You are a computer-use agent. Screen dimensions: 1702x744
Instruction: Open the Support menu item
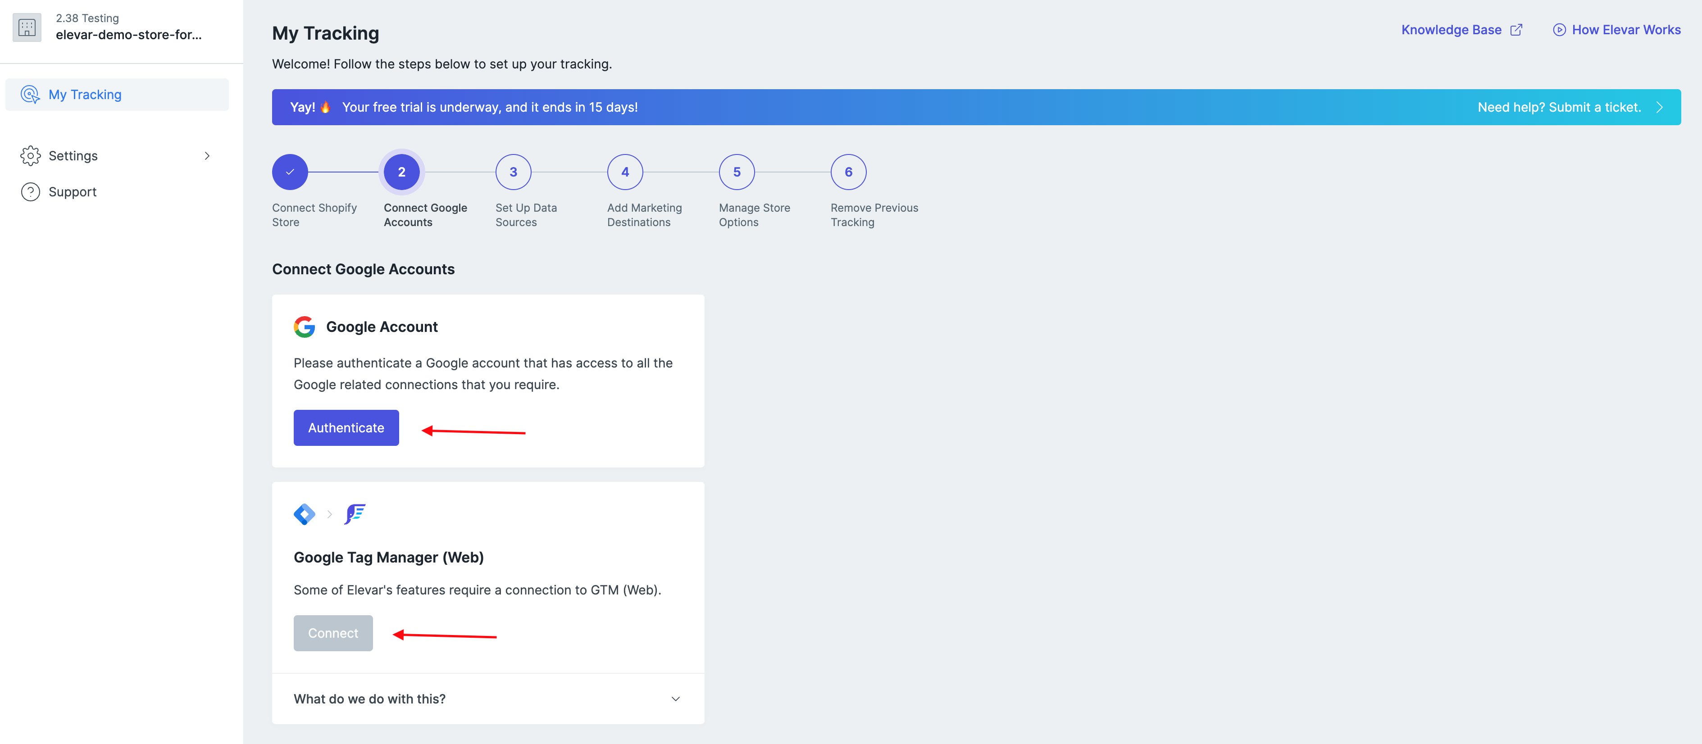pos(72,191)
